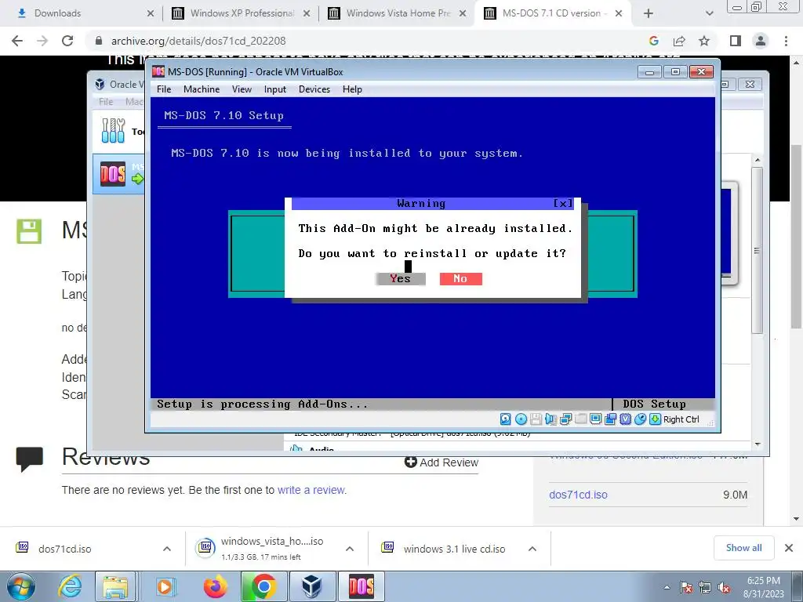Click the muted volume tray icon

[x=724, y=588]
